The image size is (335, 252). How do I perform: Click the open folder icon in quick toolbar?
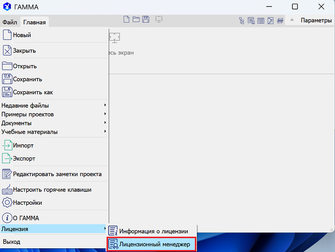coord(136,19)
